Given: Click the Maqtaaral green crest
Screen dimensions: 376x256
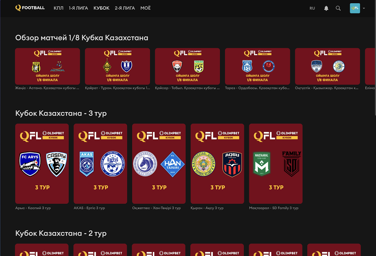Looking at the screenshot, I should click(x=262, y=164).
